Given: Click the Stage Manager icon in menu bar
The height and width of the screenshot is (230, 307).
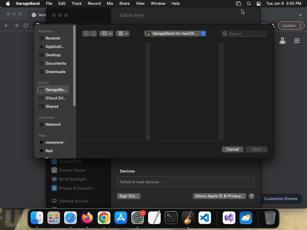Looking at the screenshot, I should (x=238, y=3).
